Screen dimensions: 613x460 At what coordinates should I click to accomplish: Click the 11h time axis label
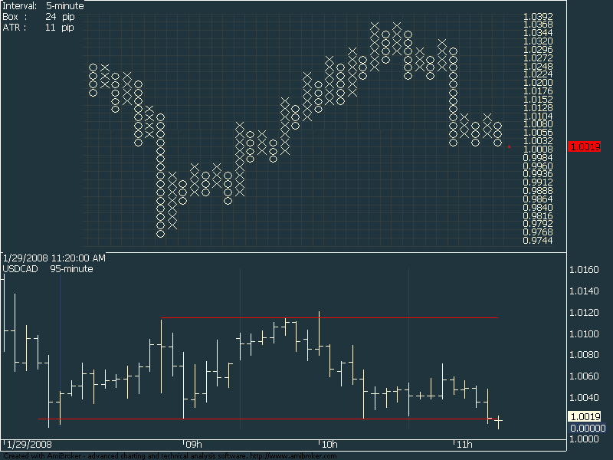point(464,445)
